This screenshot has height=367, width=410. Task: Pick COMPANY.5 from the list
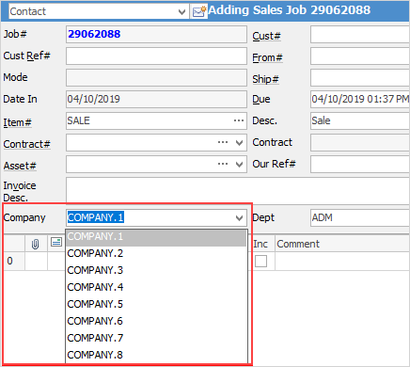[x=156, y=304]
